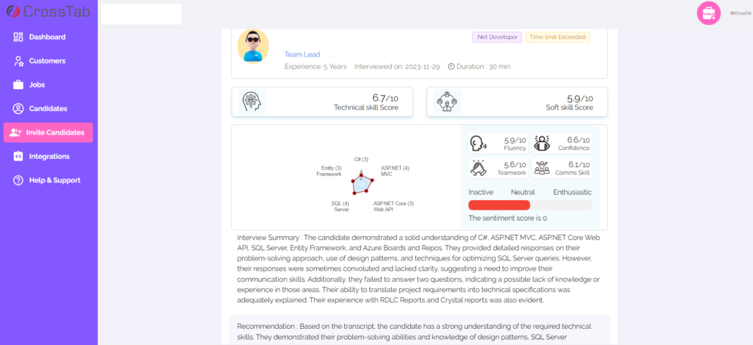Click the 'Entity (3) Framework' chart label

[x=329, y=171]
